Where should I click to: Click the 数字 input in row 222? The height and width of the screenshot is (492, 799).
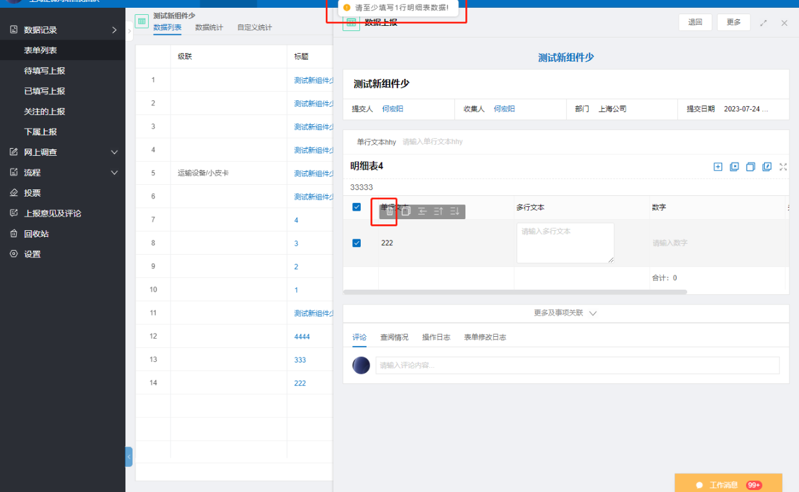[x=716, y=243]
